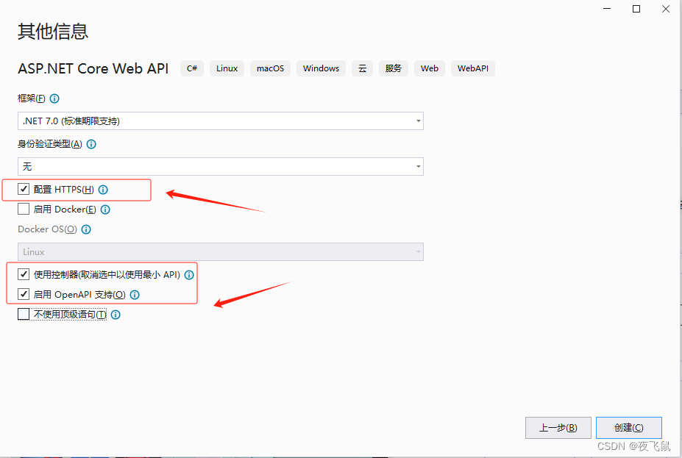Click the 框架(F) label
682x458 pixels.
pyautogui.click(x=32, y=99)
